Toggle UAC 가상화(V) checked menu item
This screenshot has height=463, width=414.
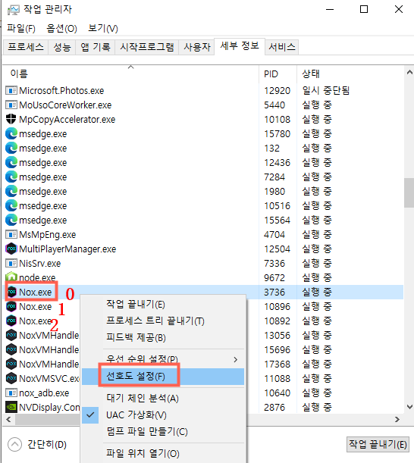[x=163, y=415]
